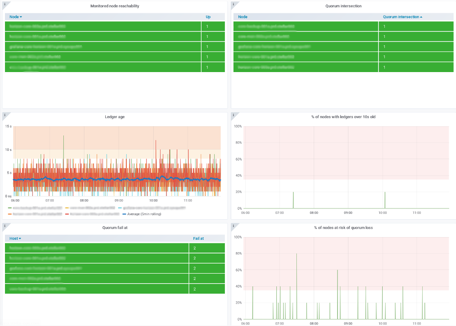Open Ledger age panel title menu
Screen dimensions: 456x326
(114, 117)
